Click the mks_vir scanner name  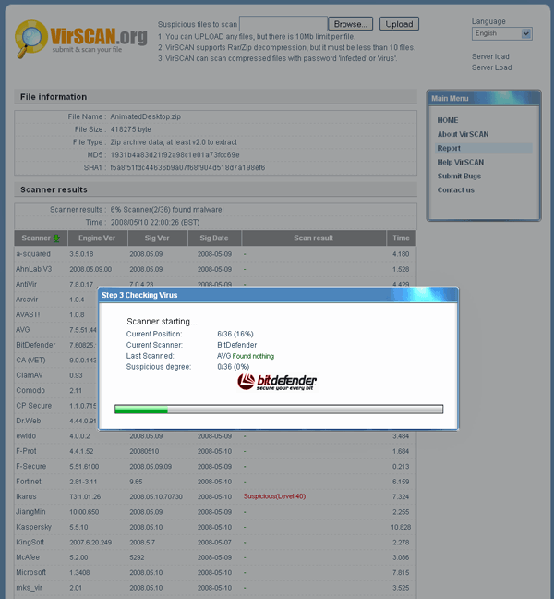(x=29, y=588)
